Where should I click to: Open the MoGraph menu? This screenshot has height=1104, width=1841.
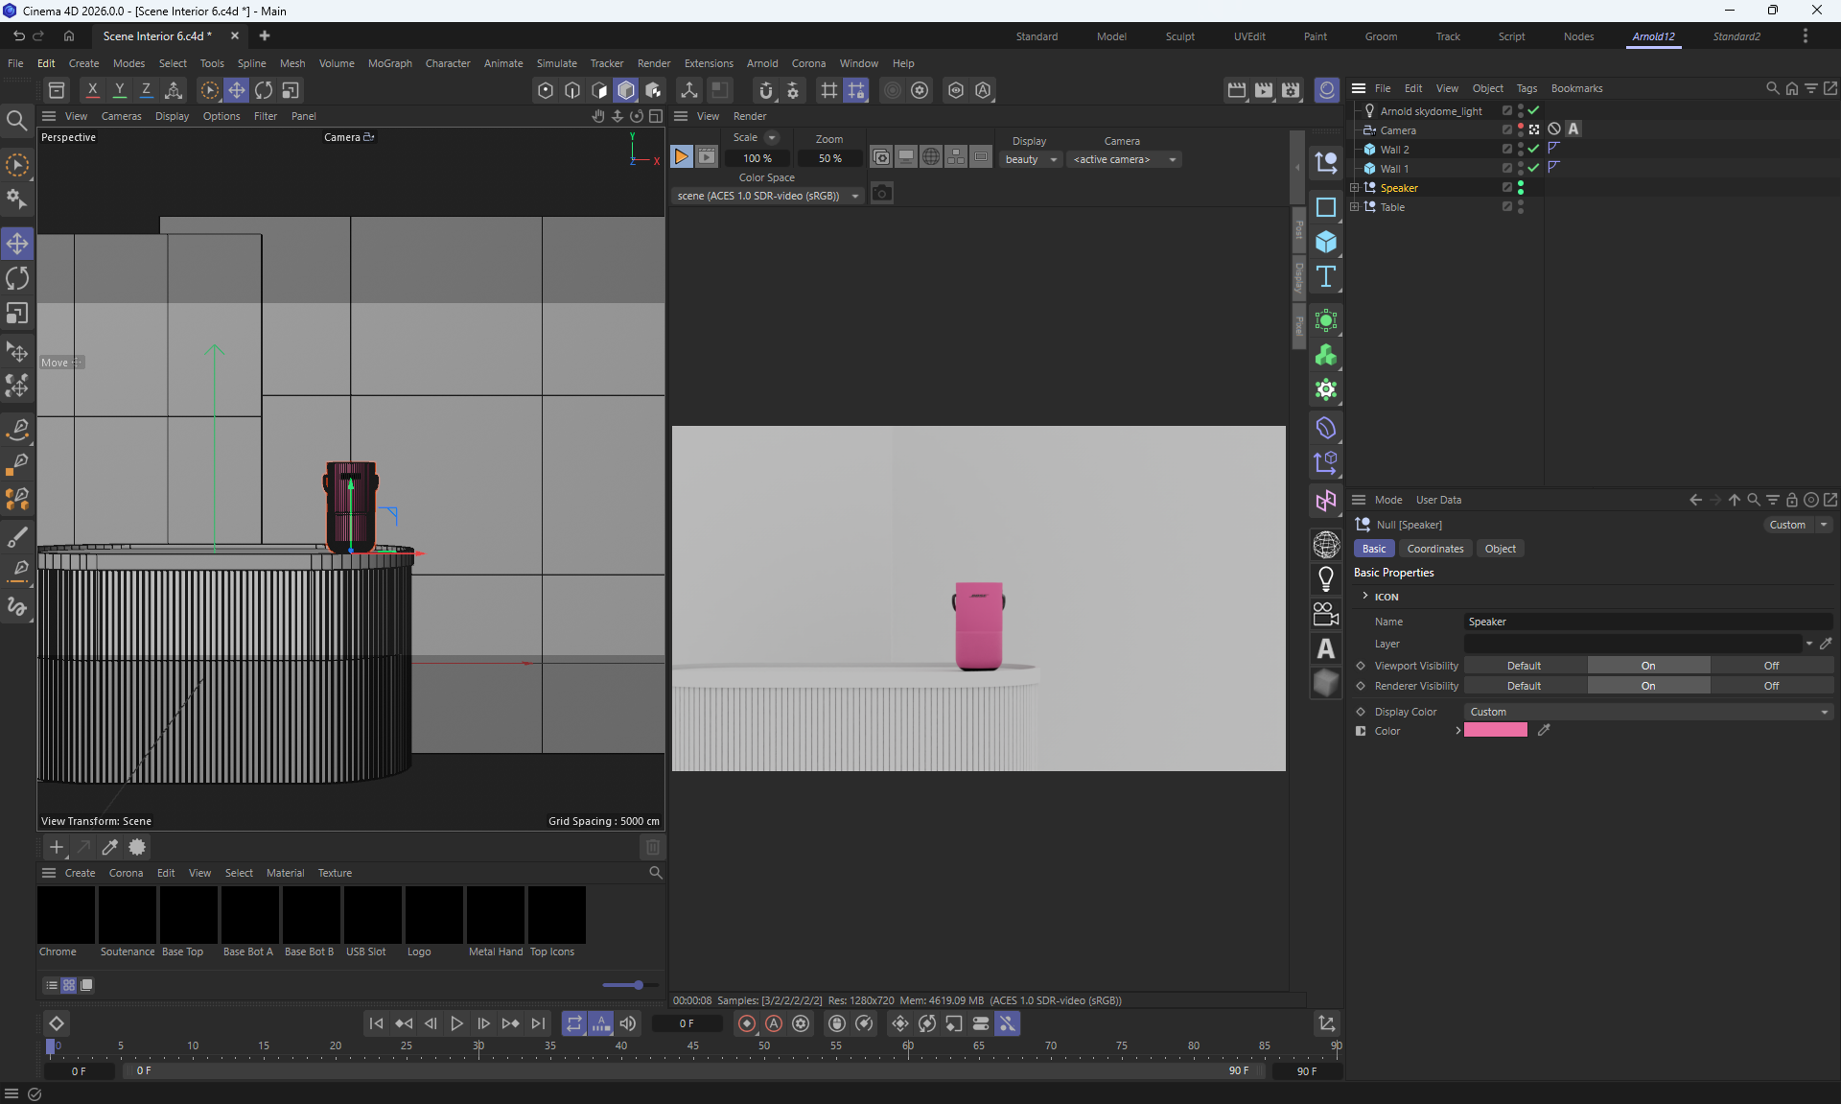click(389, 63)
